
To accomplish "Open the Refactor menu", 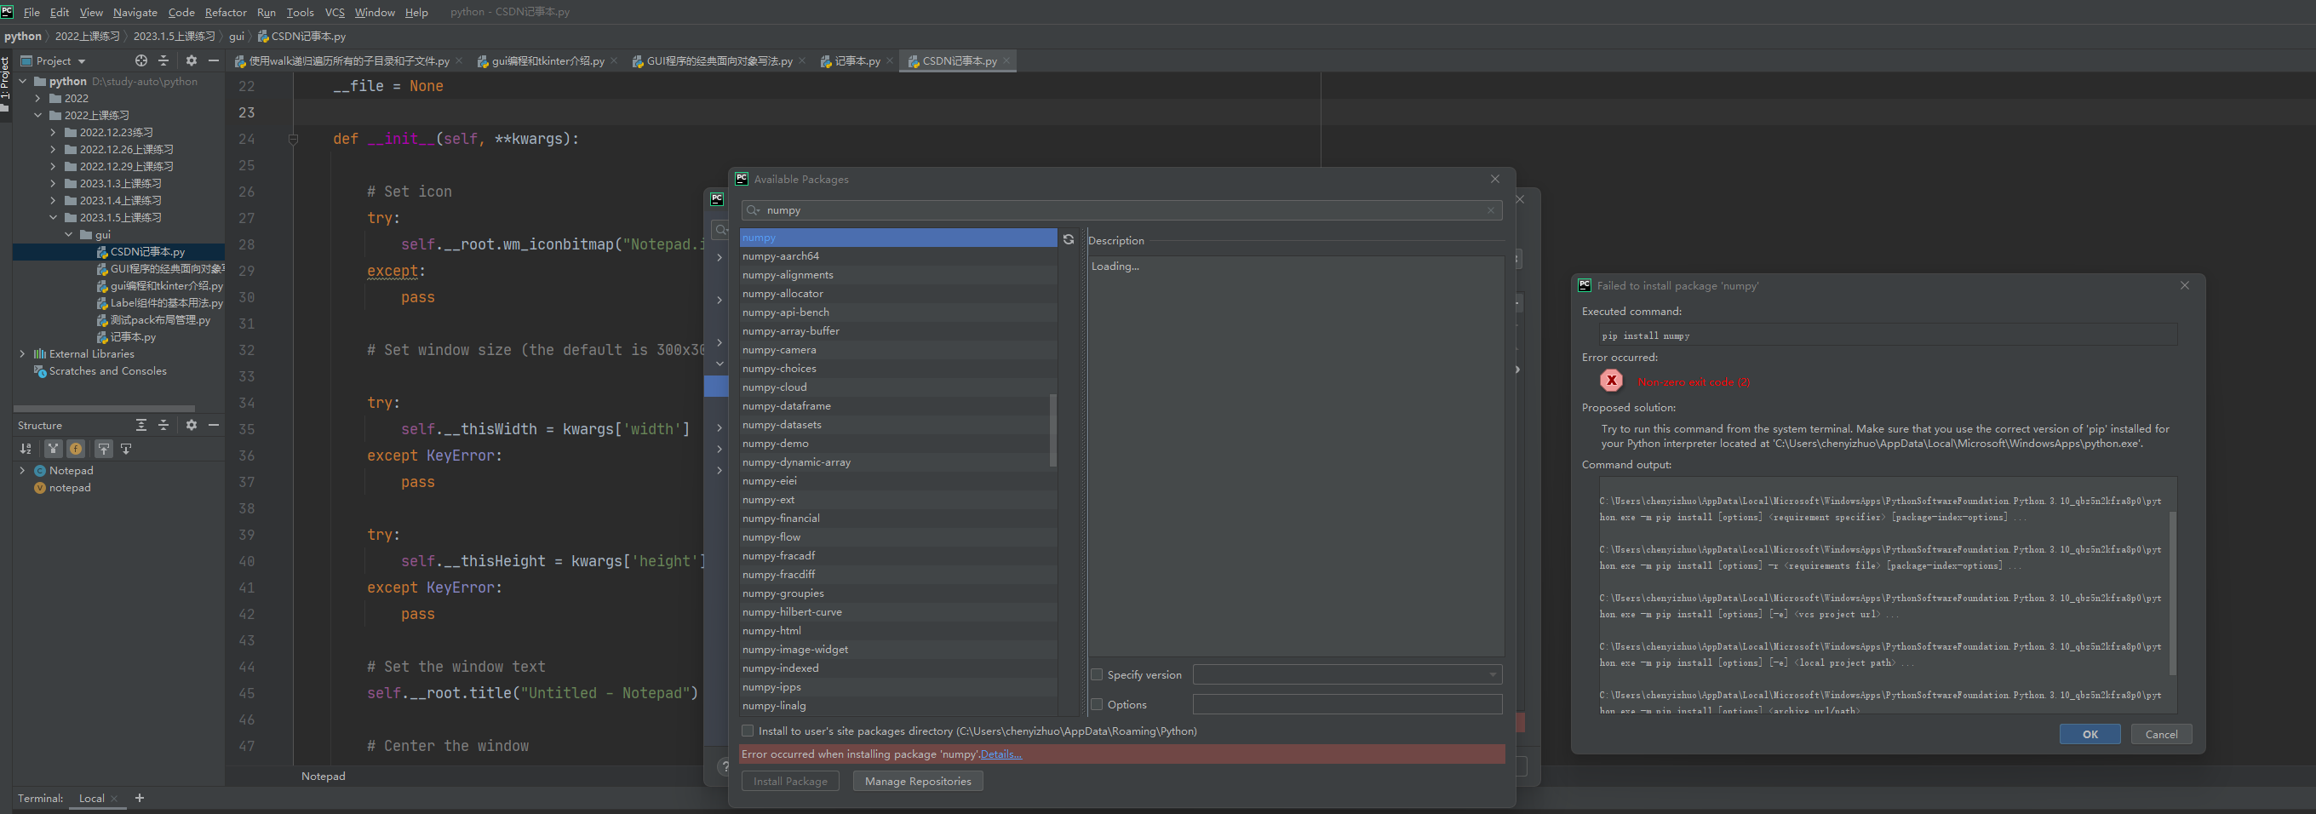I will coord(225,12).
